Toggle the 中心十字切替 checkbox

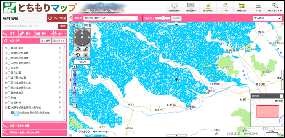[x=74, y=25]
